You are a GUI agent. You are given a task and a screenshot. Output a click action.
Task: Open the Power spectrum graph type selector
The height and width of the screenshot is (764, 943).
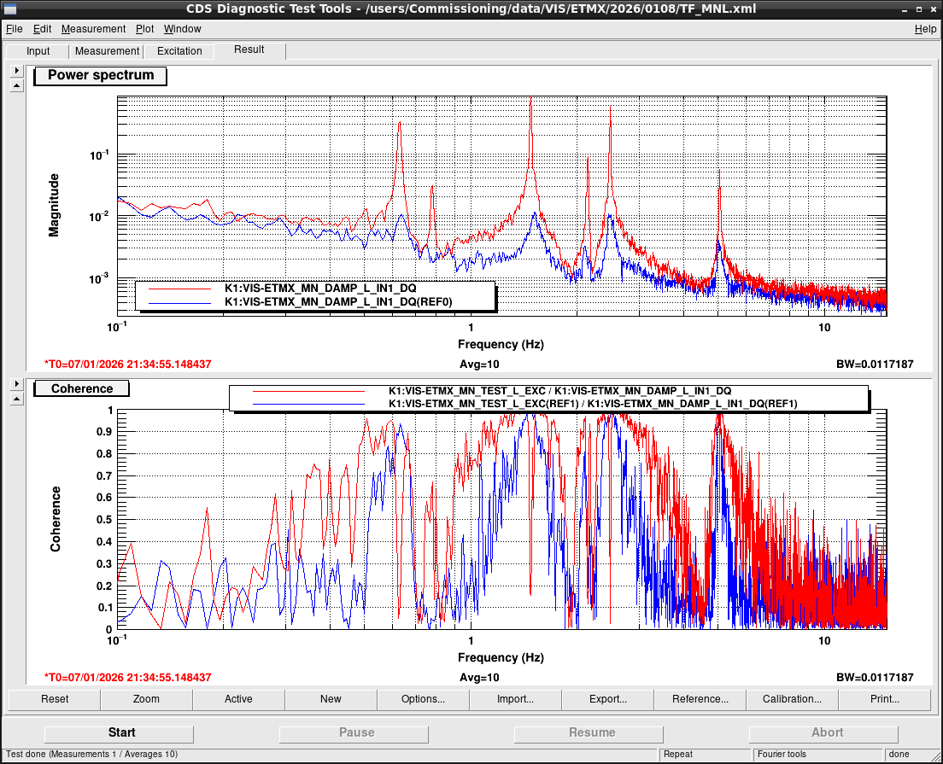(101, 76)
